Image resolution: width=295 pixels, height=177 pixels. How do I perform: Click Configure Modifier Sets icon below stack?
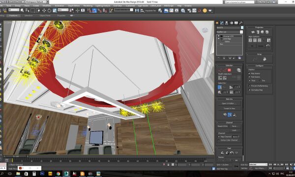tap(239, 58)
